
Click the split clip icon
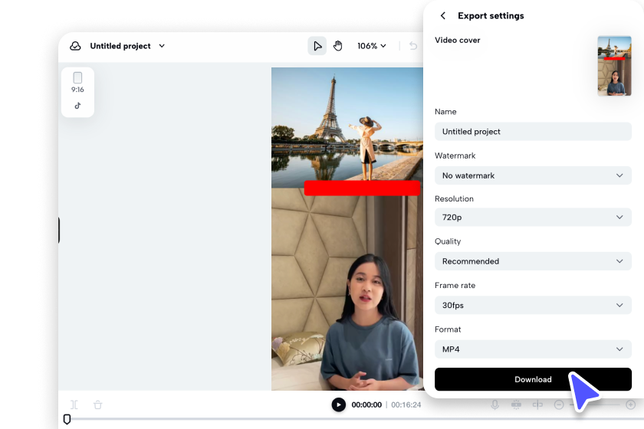pyautogui.click(x=74, y=404)
